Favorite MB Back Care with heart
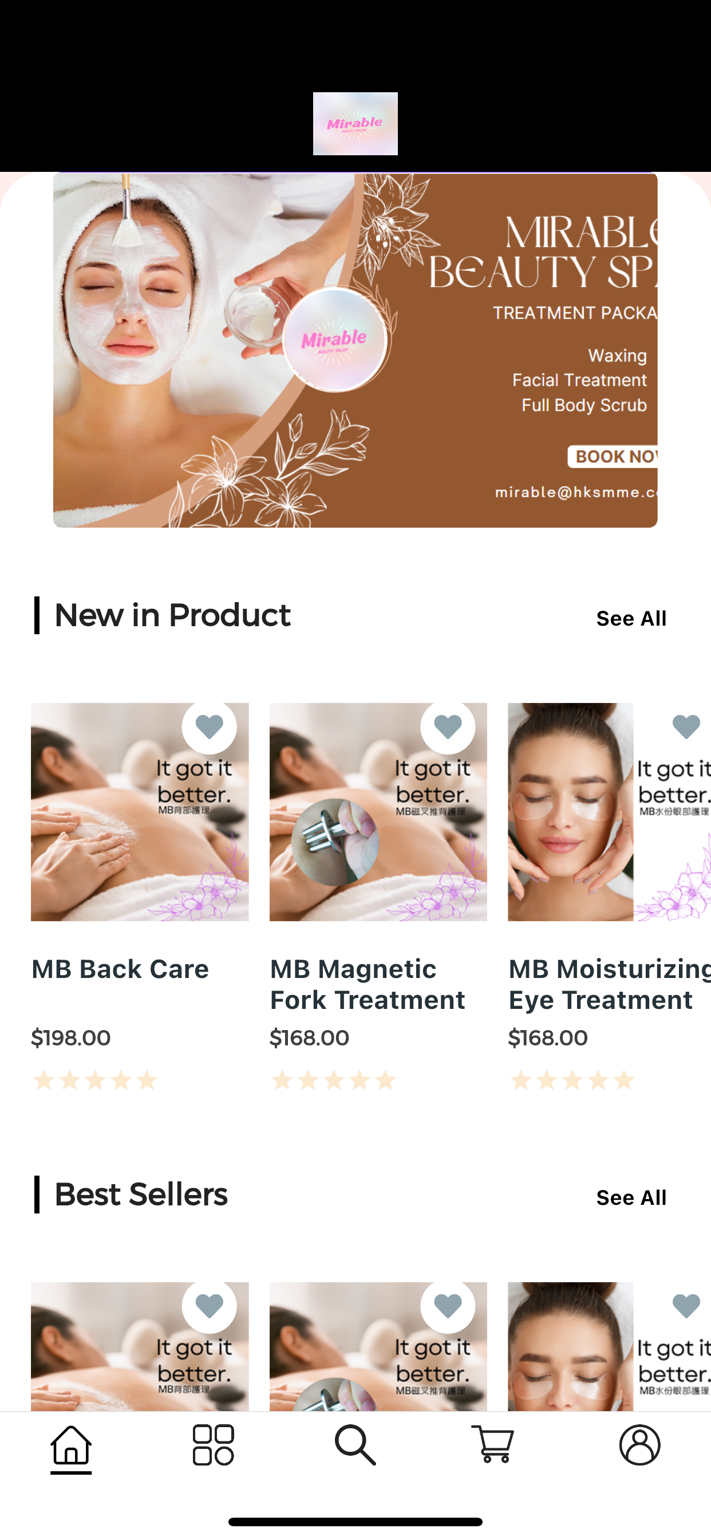The height and width of the screenshot is (1540, 711). point(209,727)
